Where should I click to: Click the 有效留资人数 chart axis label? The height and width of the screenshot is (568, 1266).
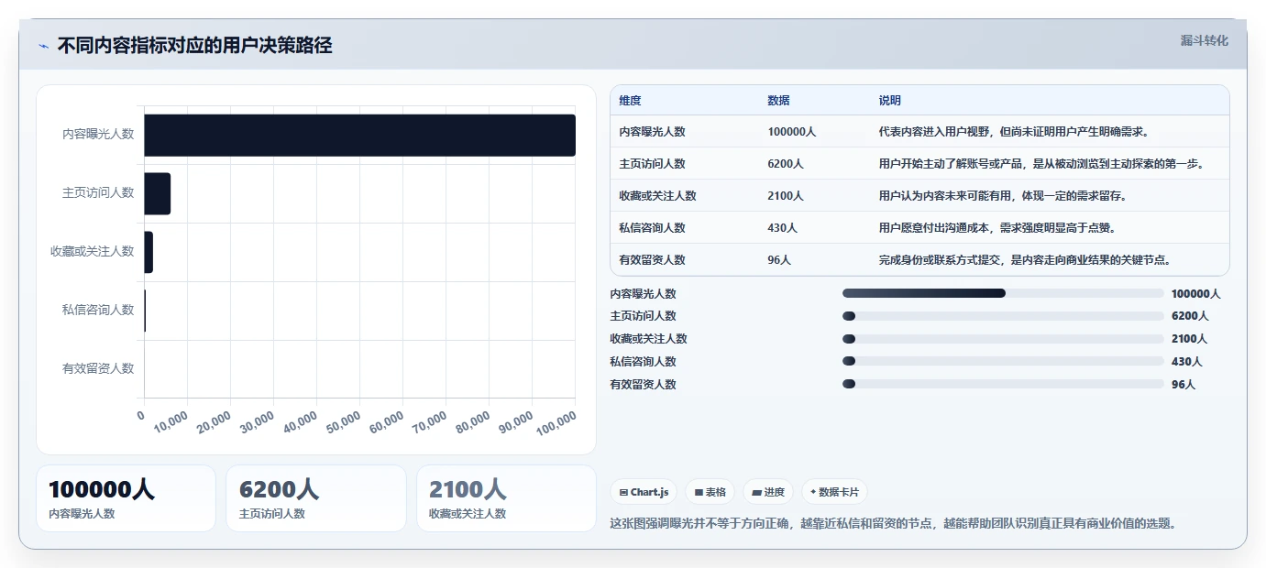point(98,368)
